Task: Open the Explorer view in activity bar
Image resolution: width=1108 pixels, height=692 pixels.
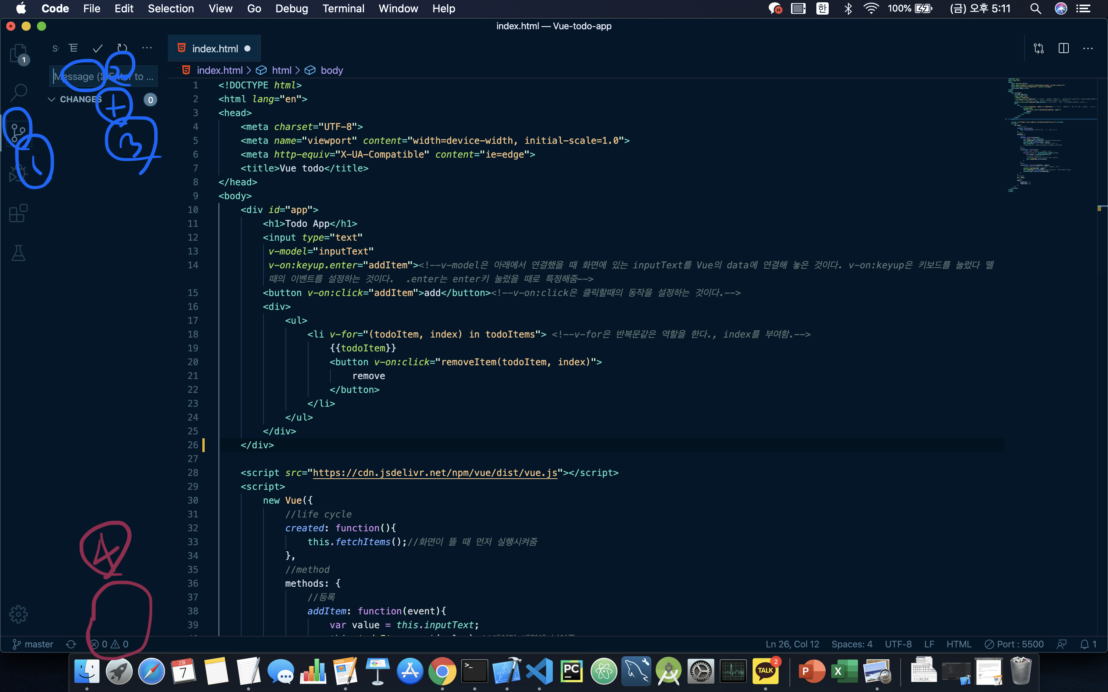Action: point(18,53)
